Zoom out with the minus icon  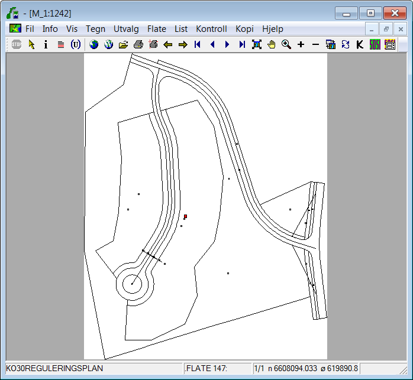click(315, 44)
